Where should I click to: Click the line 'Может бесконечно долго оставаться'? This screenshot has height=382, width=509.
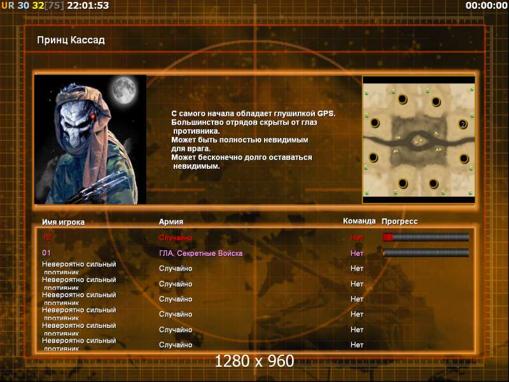click(242, 157)
